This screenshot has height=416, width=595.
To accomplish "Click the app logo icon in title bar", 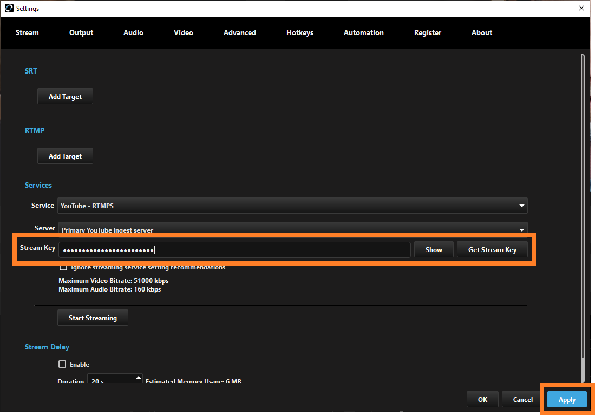I will coord(9,8).
